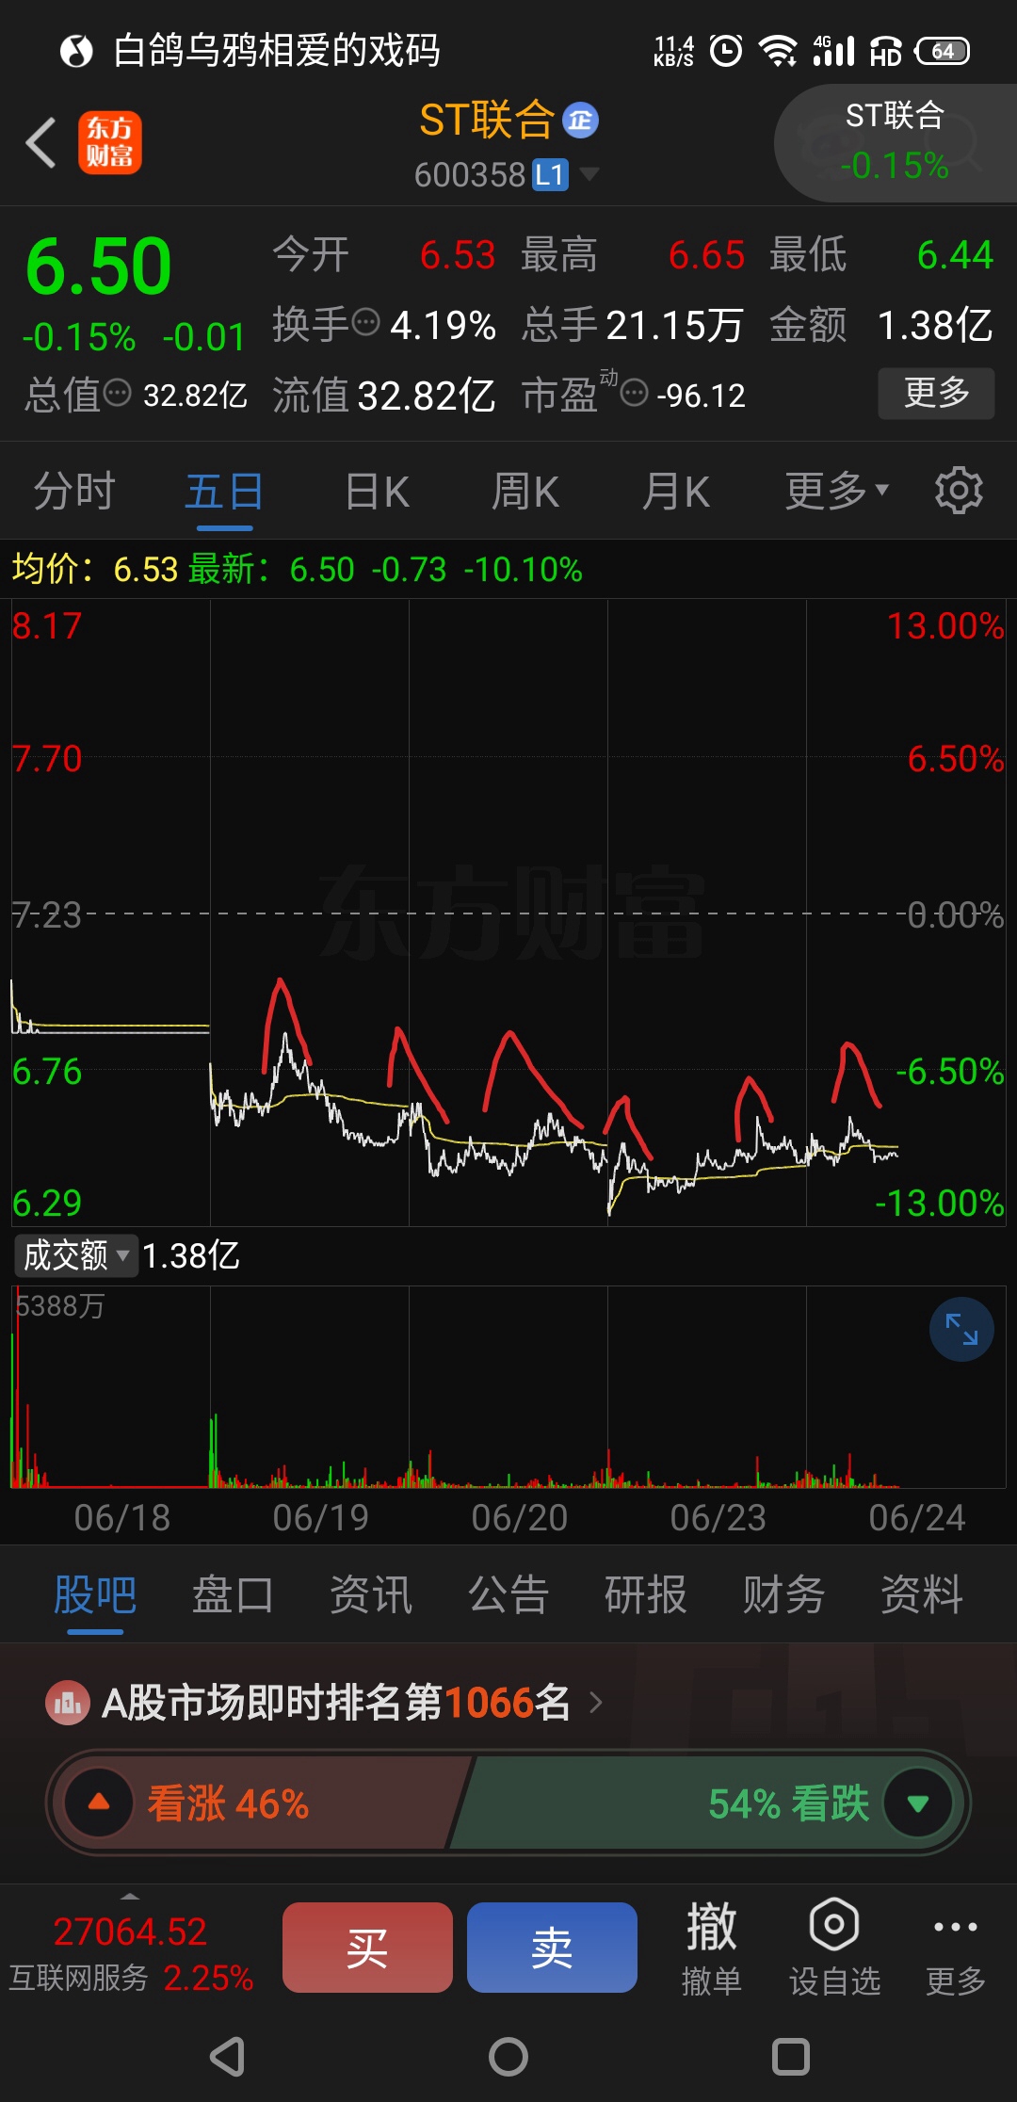Switch to the 日K chart tab
1017x2102 pixels.
pos(377,492)
